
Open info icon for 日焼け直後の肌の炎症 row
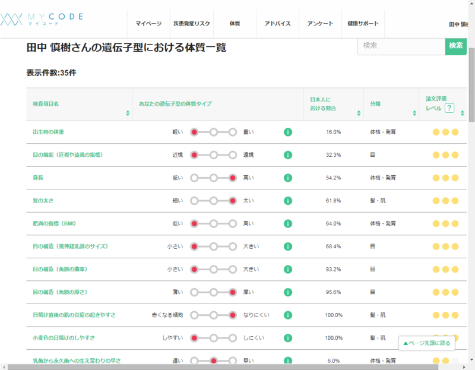coord(288,315)
